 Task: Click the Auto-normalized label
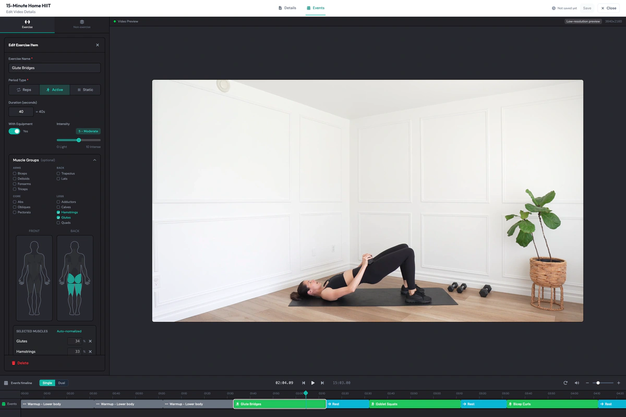69,331
